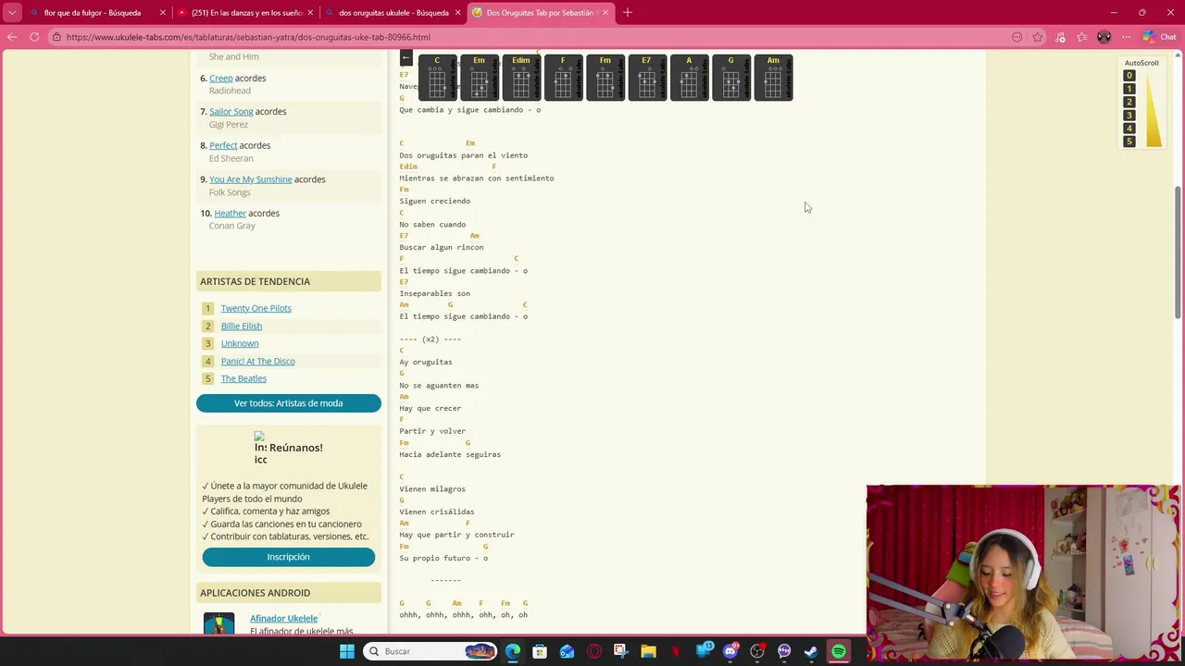Screen dimensions: 1185x666
Task: Open the Am chord diagram
Action: 773,77
